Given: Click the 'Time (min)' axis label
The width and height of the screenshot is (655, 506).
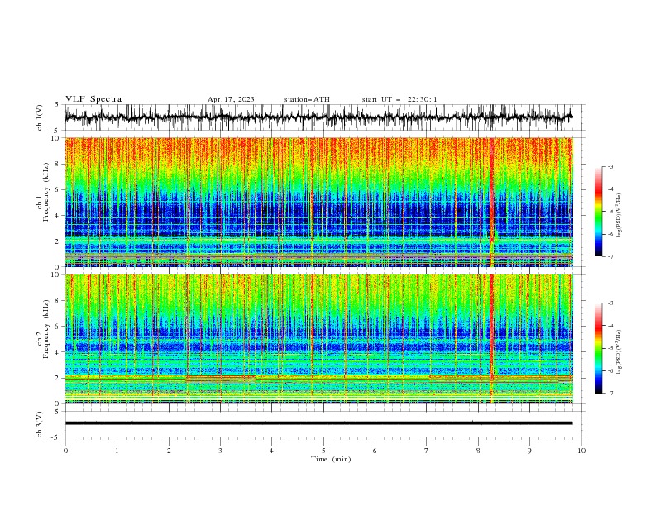Looking at the screenshot, I should (x=331, y=459).
